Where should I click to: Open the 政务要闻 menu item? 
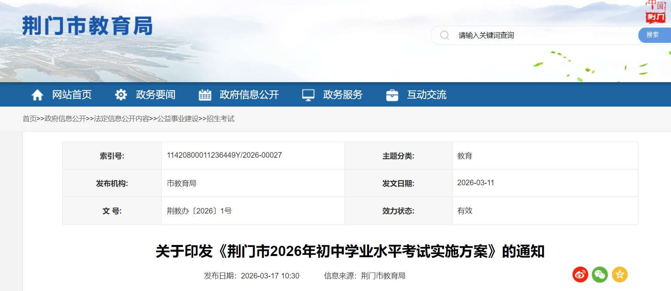[x=156, y=95]
